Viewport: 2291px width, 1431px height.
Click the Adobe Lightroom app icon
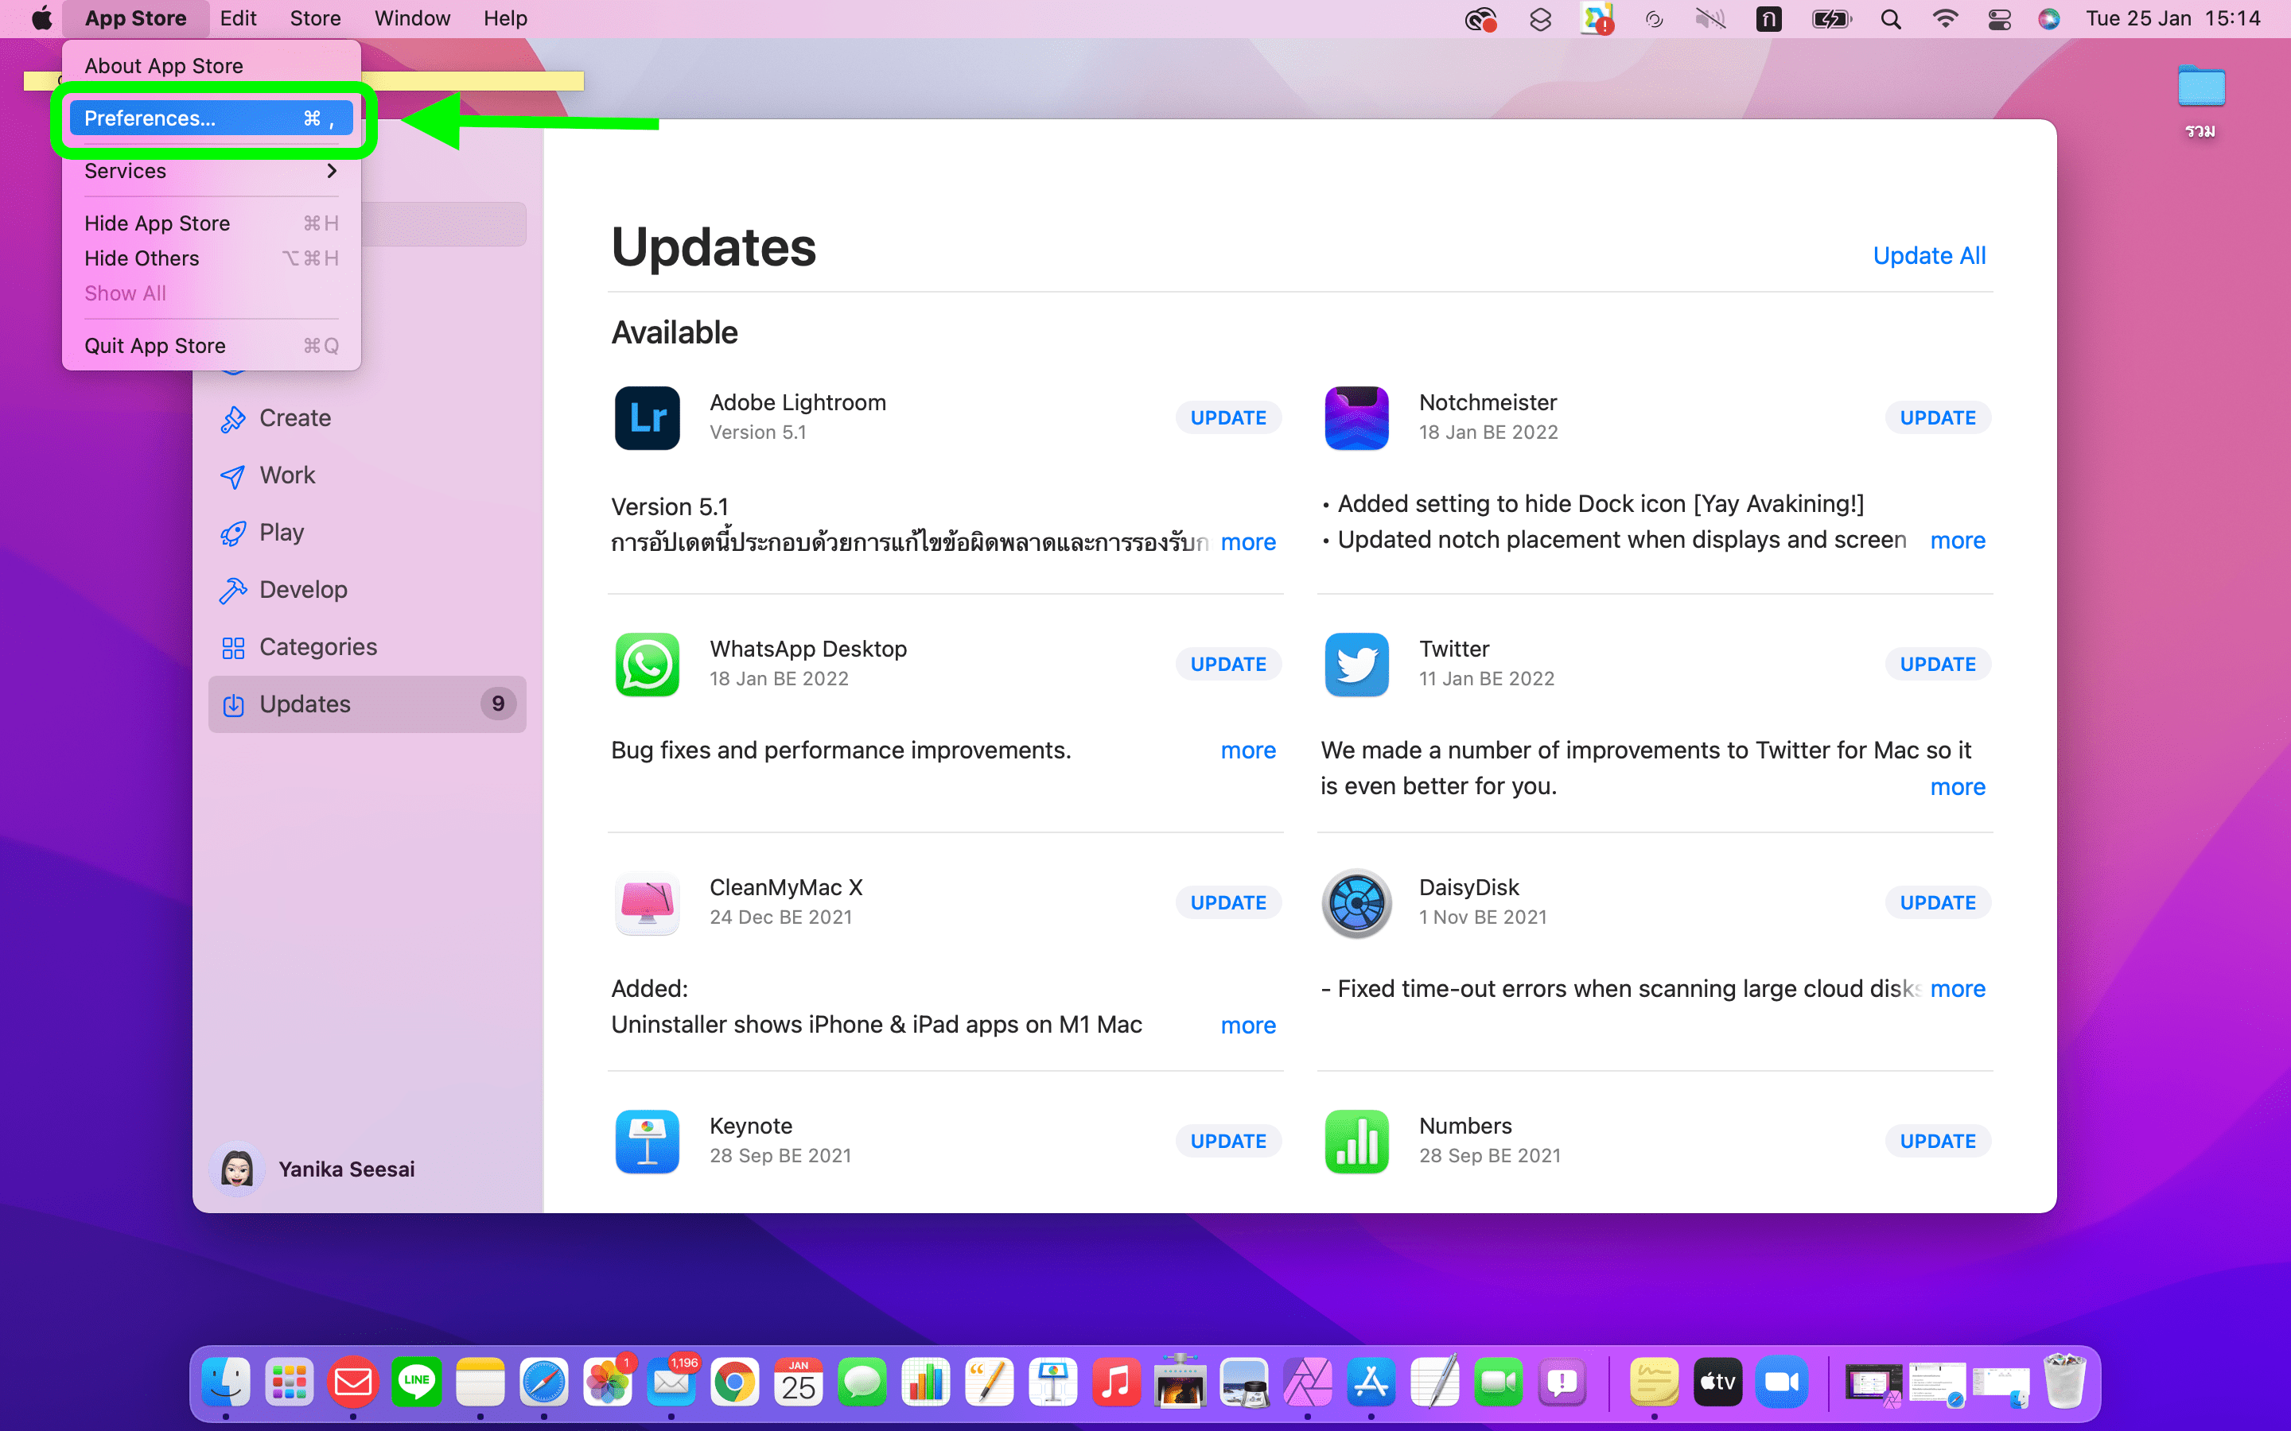[647, 417]
